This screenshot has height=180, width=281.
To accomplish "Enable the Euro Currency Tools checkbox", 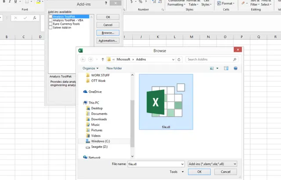I will (50, 24).
